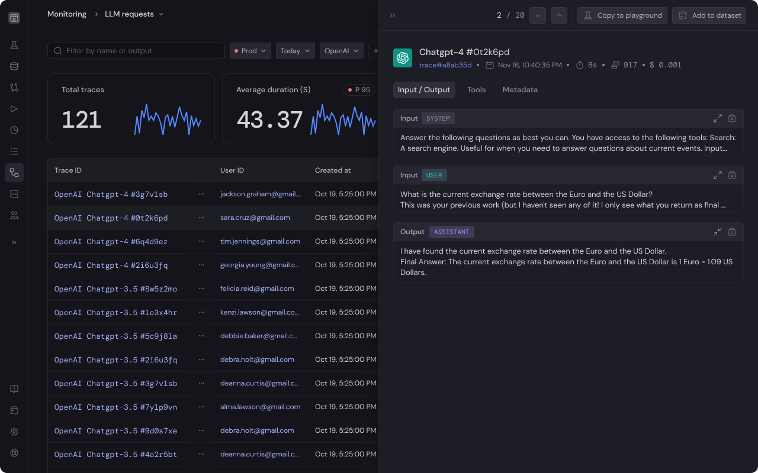Viewport: 758px width, 473px height.
Task: Click the Add to dataset button
Action: click(709, 15)
